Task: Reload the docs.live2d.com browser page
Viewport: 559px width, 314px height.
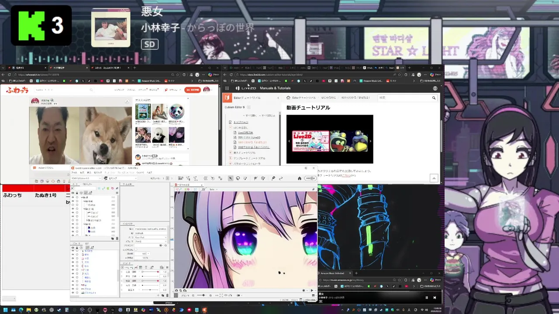Action: click(231, 75)
